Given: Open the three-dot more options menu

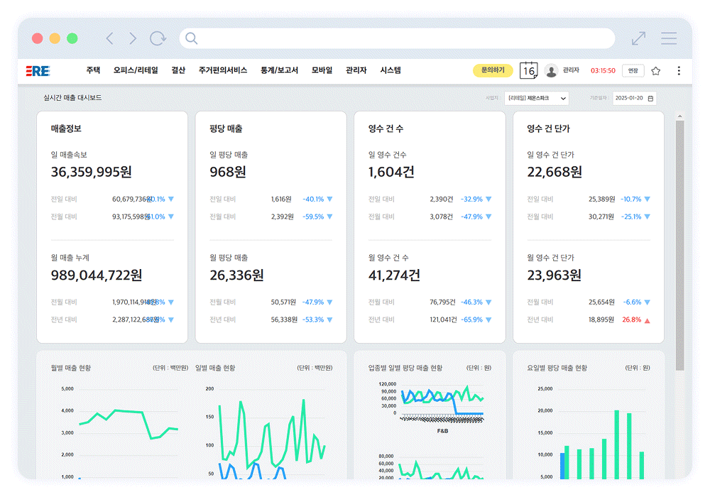Looking at the screenshot, I should [679, 70].
